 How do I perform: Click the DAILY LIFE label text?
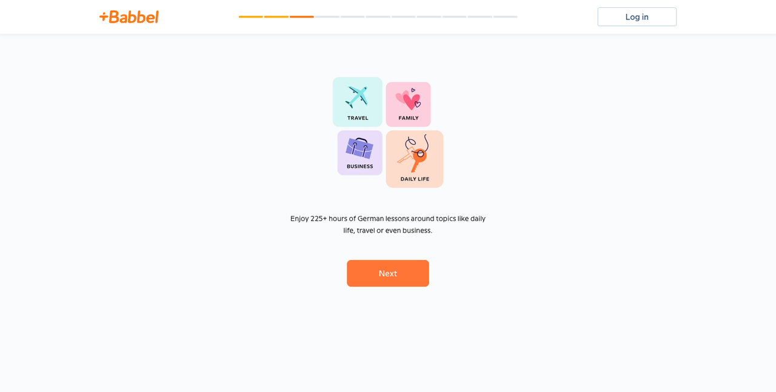point(415,179)
